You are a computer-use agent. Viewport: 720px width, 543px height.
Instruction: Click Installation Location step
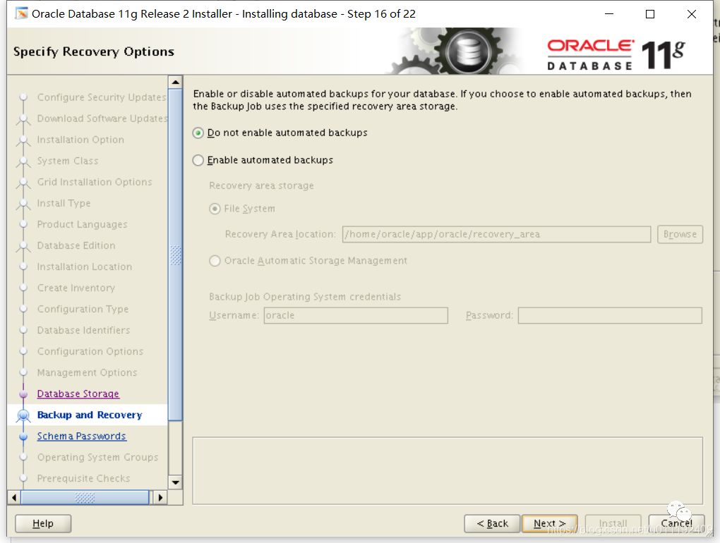click(85, 267)
